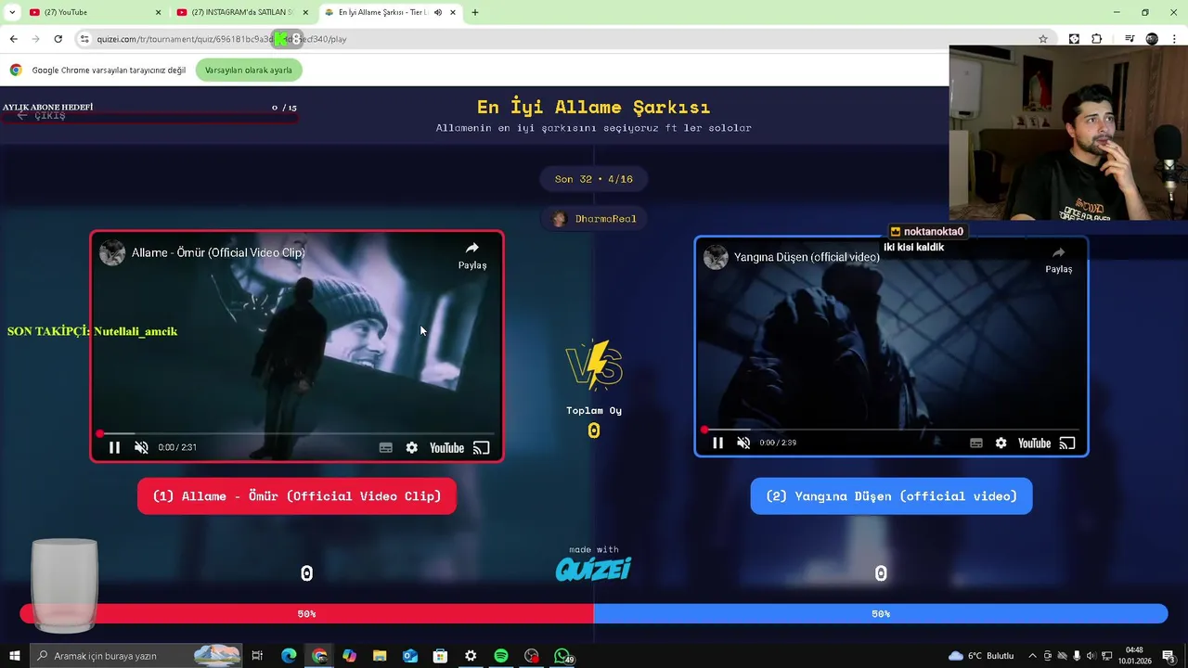The width and height of the screenshot is (1188, 668).
Task: Open settings gear on Ömür video
Action: pos(411,447)
